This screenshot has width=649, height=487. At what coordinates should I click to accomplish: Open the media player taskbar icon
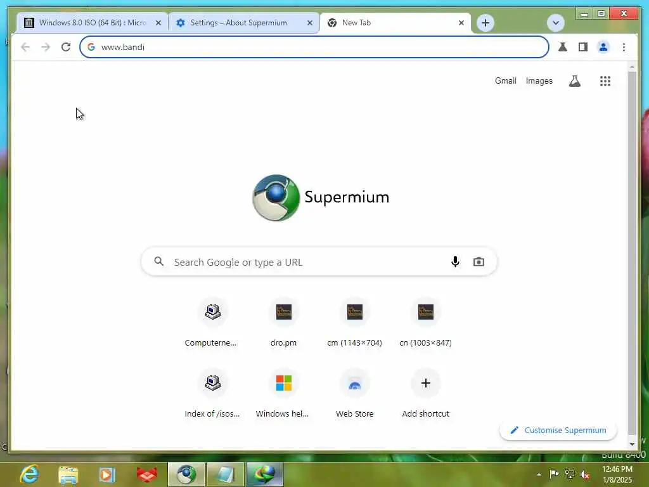pos(106,474)
